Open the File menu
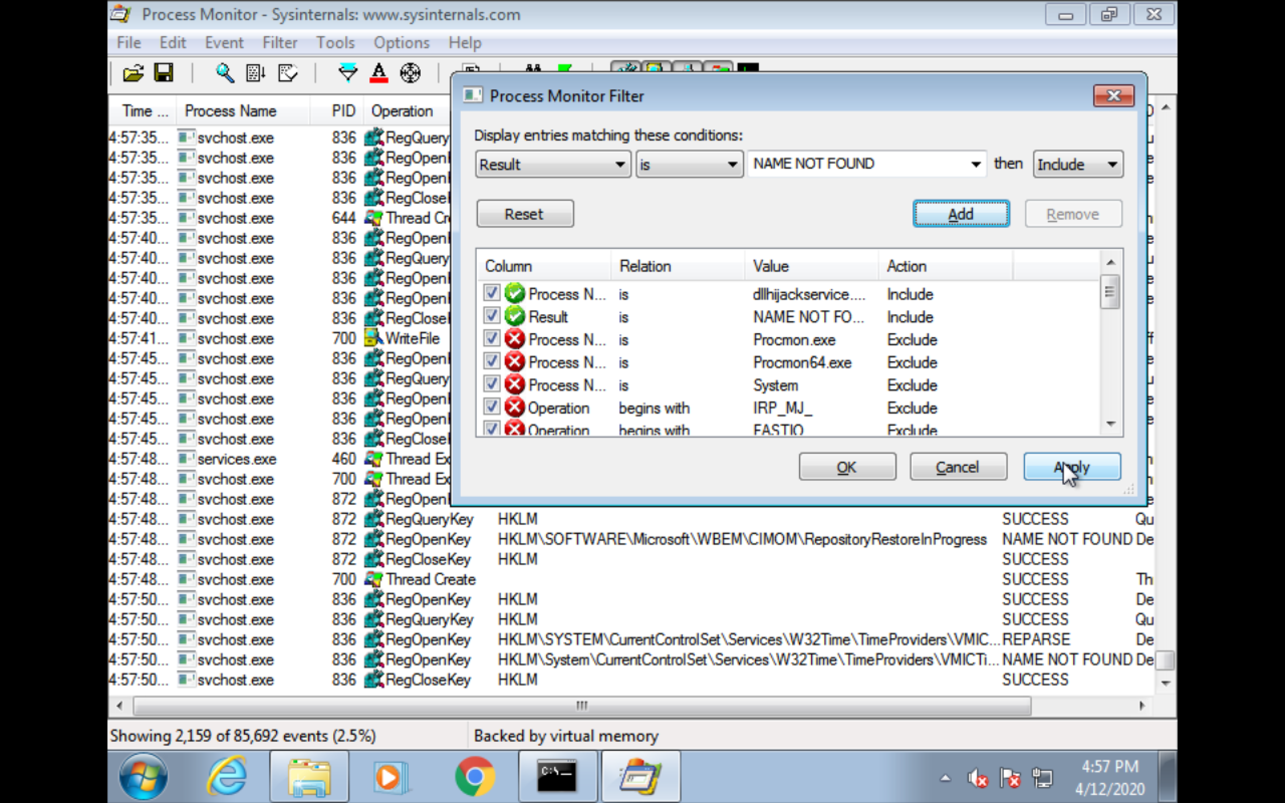The width and height of the screenshot is (1285, 803). pyautogui.click(x=129, y=43)
